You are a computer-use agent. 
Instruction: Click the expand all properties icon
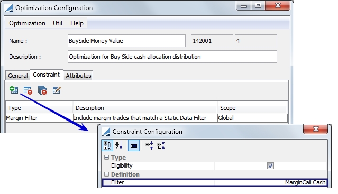tap(149, 145)
